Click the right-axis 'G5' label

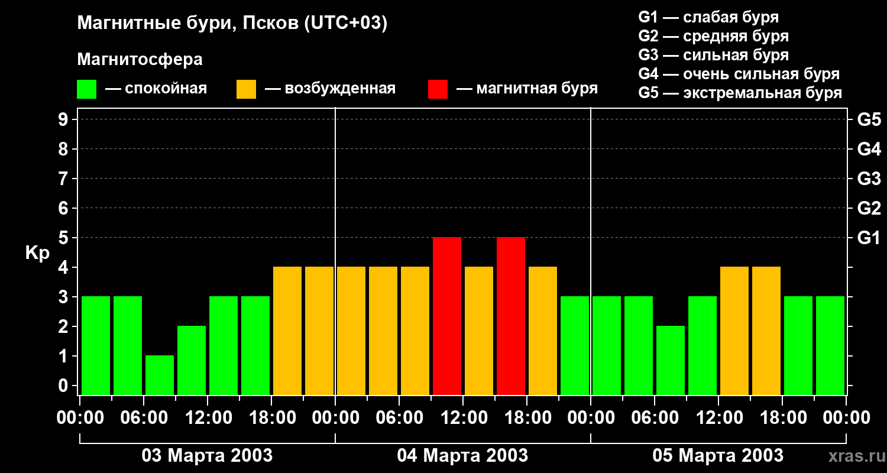click(x=869, y=119)
